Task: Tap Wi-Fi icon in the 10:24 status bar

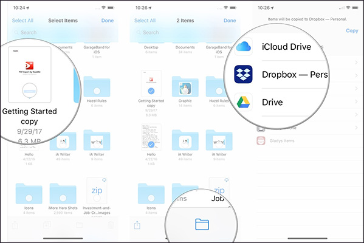Action: click(103, 8)
